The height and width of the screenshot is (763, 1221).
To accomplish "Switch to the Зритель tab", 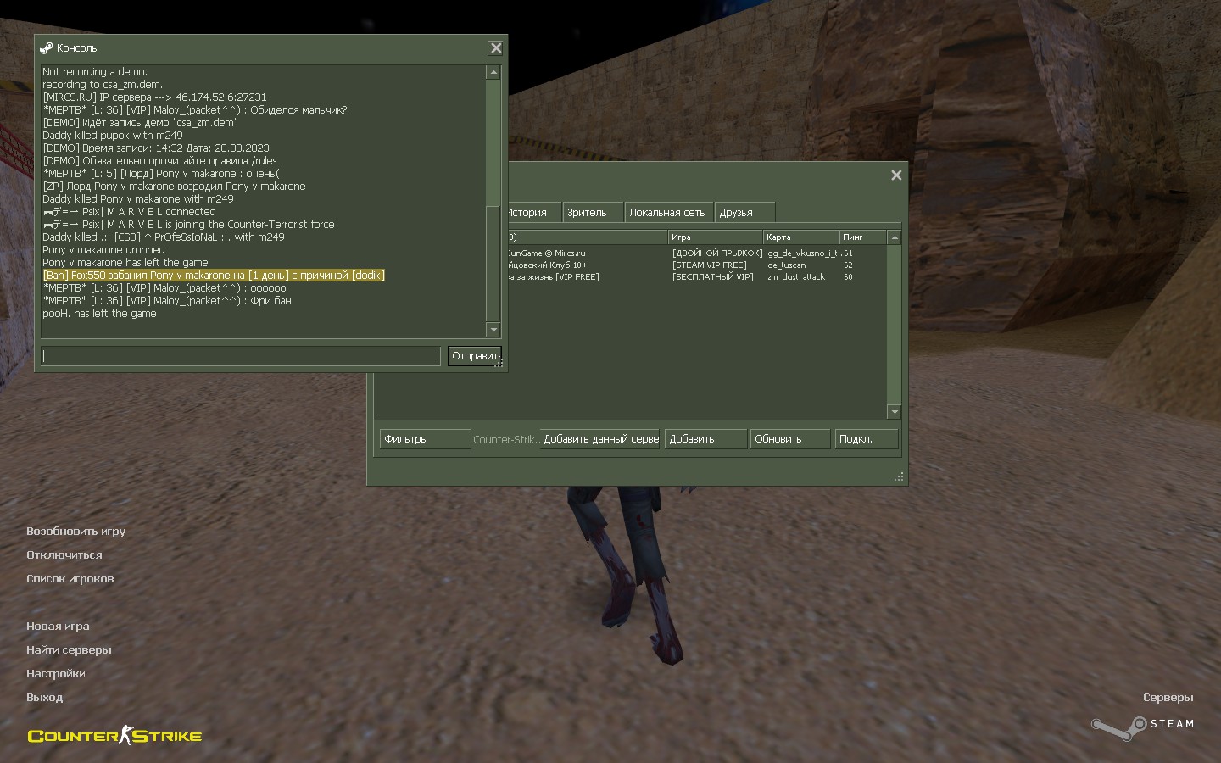I will tap(592, 213).
